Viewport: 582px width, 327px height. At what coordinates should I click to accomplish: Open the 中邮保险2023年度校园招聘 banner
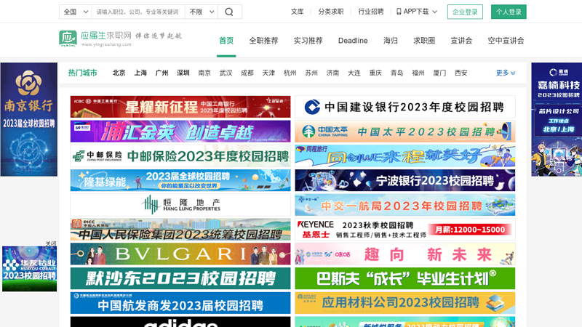(180, 156)
